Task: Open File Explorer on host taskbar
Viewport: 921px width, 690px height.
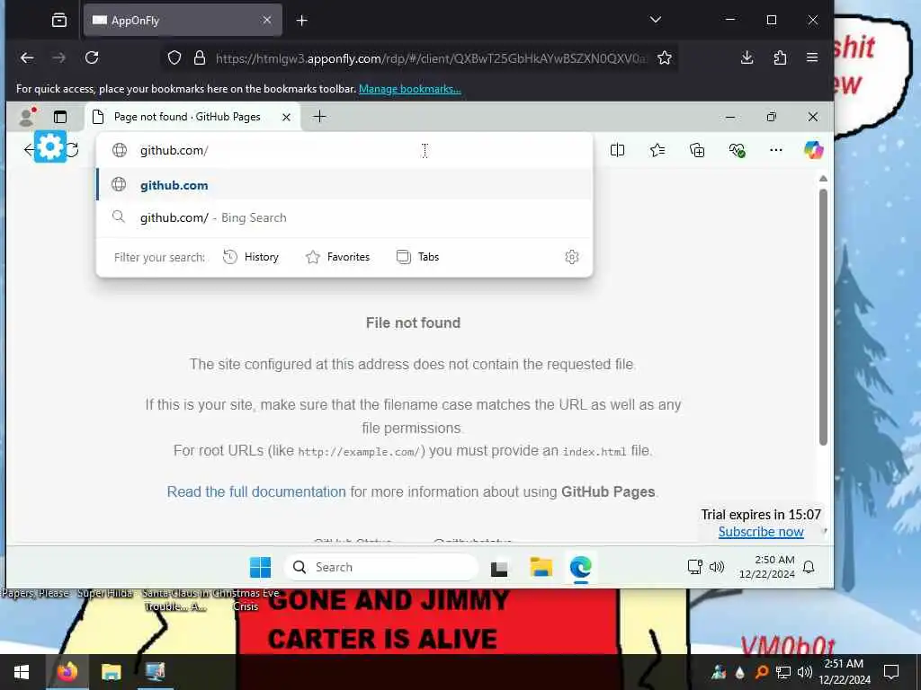Action: [111, 672]
